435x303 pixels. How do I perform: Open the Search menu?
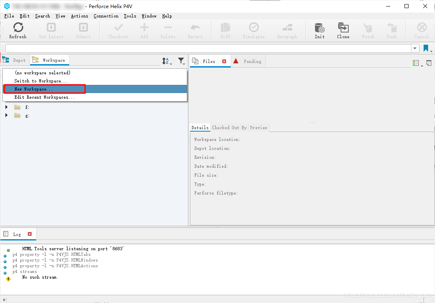pos(42,16)
